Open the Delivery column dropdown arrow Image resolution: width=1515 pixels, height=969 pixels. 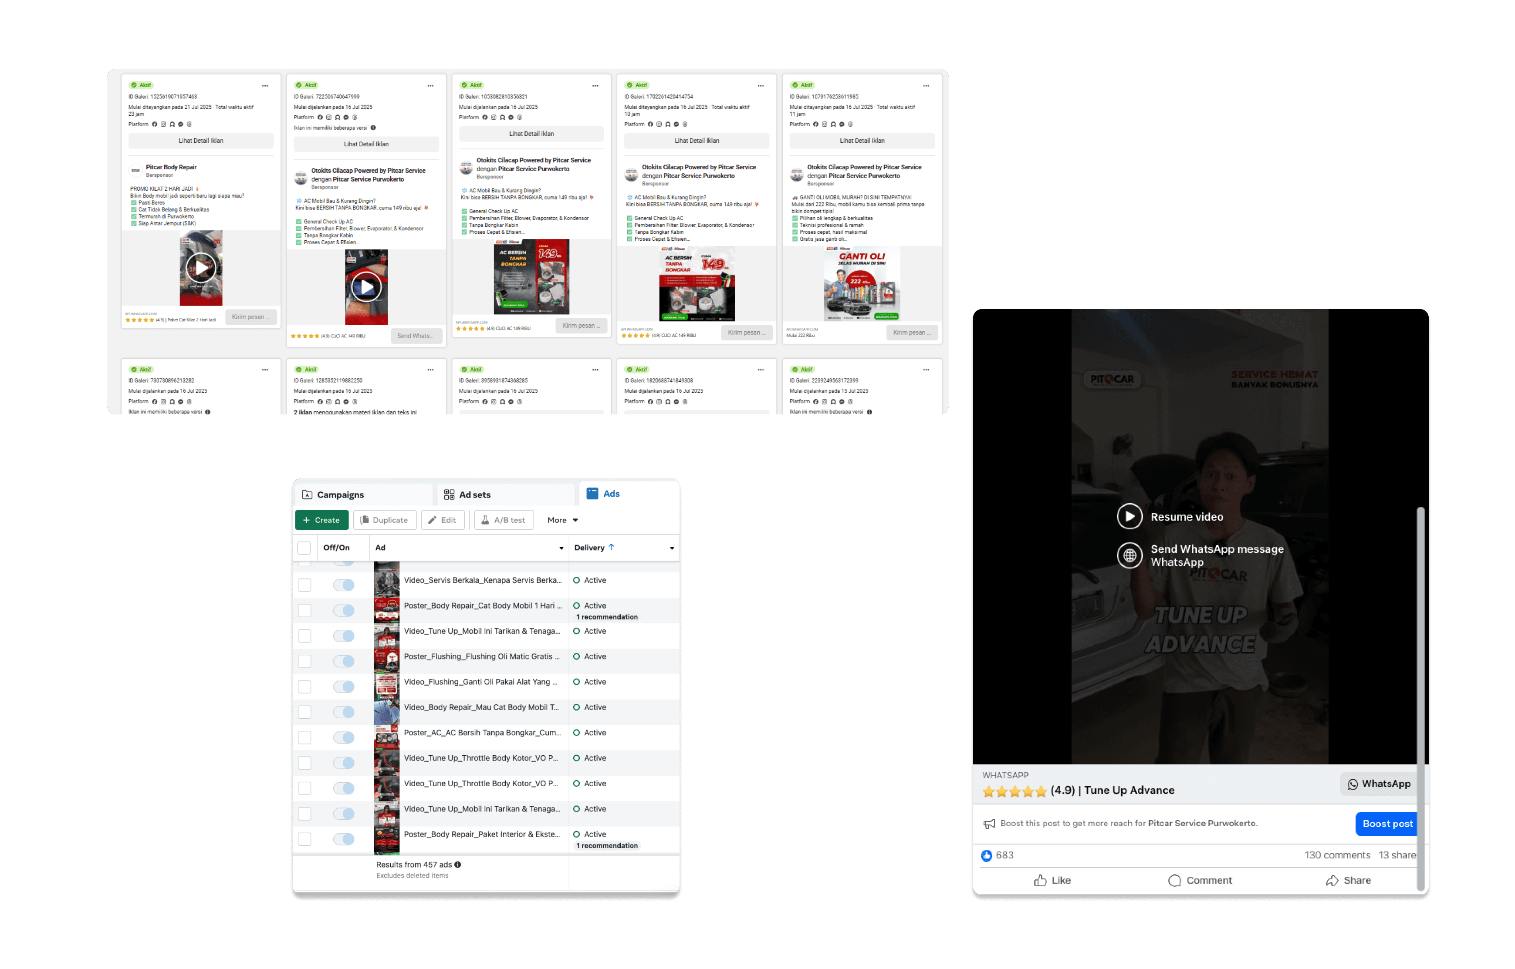[671, 548]
